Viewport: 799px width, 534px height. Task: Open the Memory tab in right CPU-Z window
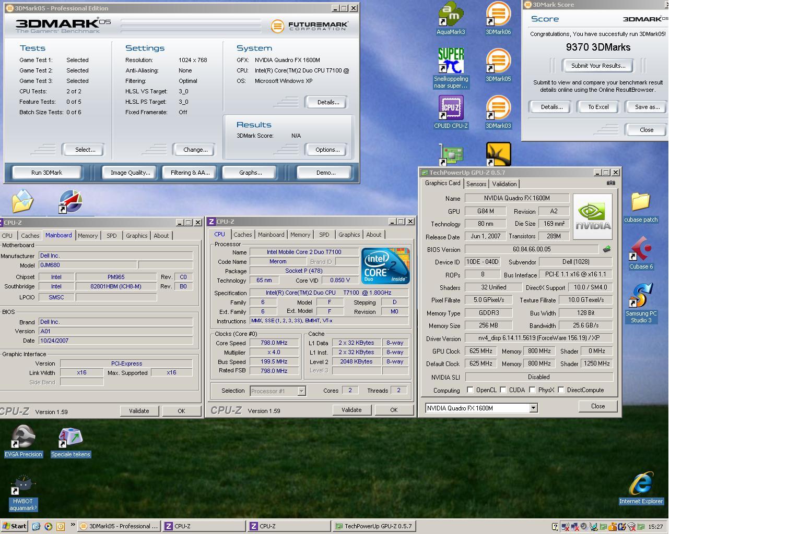pos(300,235)
